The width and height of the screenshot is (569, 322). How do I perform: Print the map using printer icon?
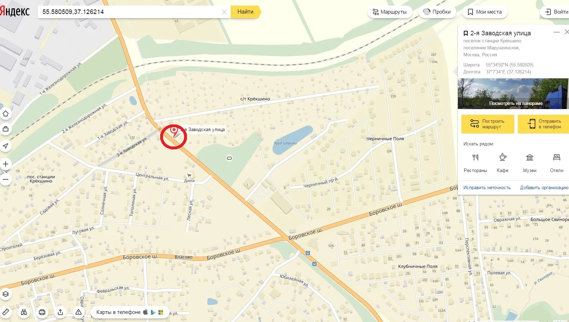[x=42, y=312]
